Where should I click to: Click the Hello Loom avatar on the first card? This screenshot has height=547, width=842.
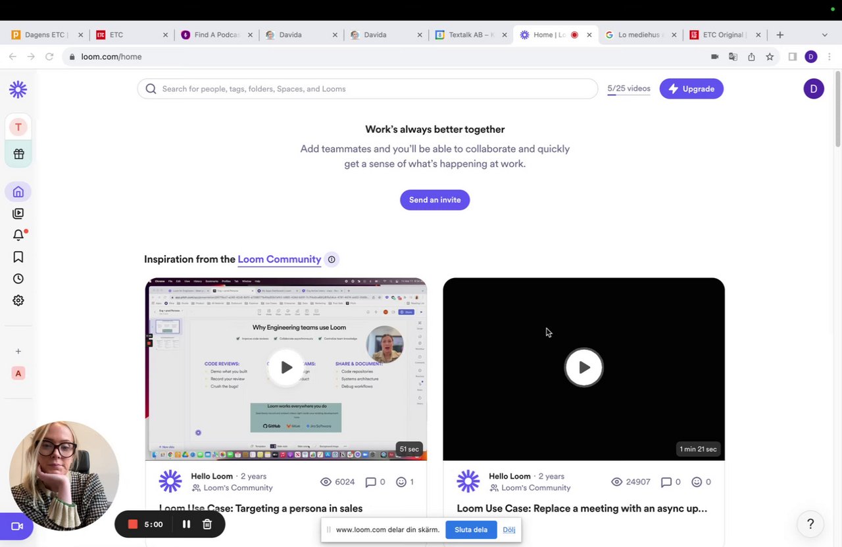click(170, 481)
